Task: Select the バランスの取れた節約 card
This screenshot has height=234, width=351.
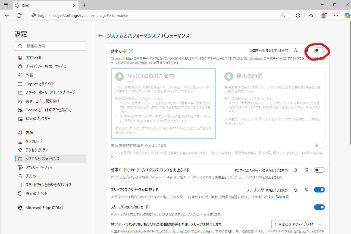Action: (163, 103)
